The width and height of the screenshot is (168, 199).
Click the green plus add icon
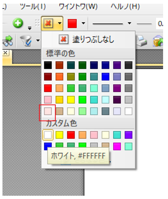click(x=18, y=23)
